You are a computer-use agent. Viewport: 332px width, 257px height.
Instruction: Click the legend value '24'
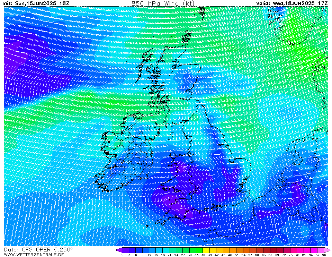click(176, 255)
